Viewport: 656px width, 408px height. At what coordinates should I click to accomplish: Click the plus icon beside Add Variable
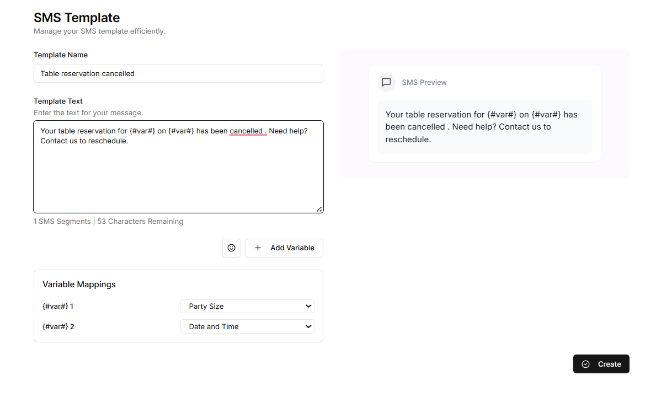pyautogui.click(x=258, y=248)
